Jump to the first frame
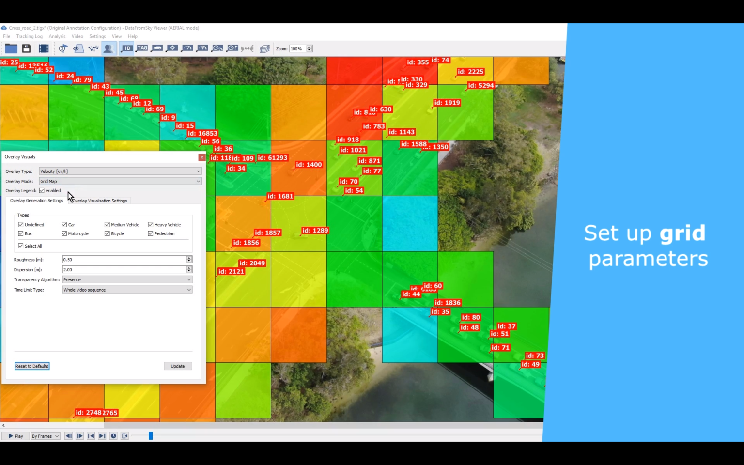This screenshot has height=465, width=744. click(91, 436)
